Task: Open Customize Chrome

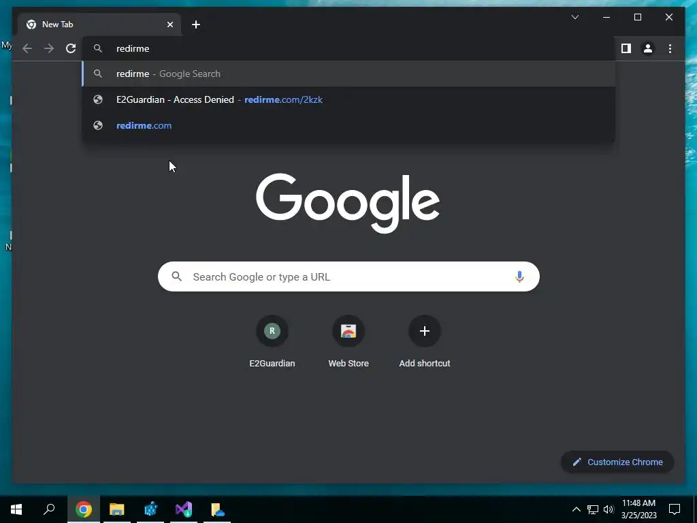Action: pos(617,462)
